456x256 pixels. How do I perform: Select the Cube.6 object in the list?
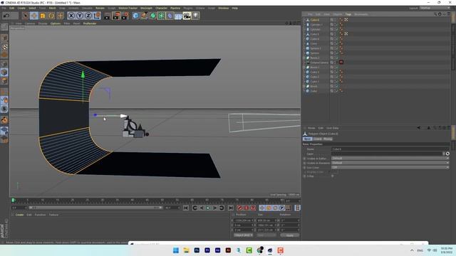click(315, 20)
